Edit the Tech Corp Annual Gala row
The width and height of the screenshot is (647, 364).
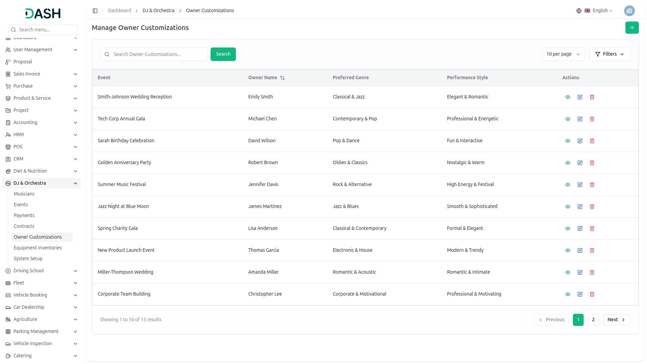(x=580, y=119)
